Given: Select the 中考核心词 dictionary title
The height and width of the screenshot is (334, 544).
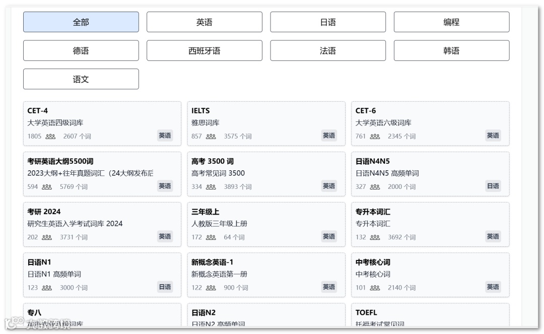Looking at the screenshot, I should click(373, 262).
